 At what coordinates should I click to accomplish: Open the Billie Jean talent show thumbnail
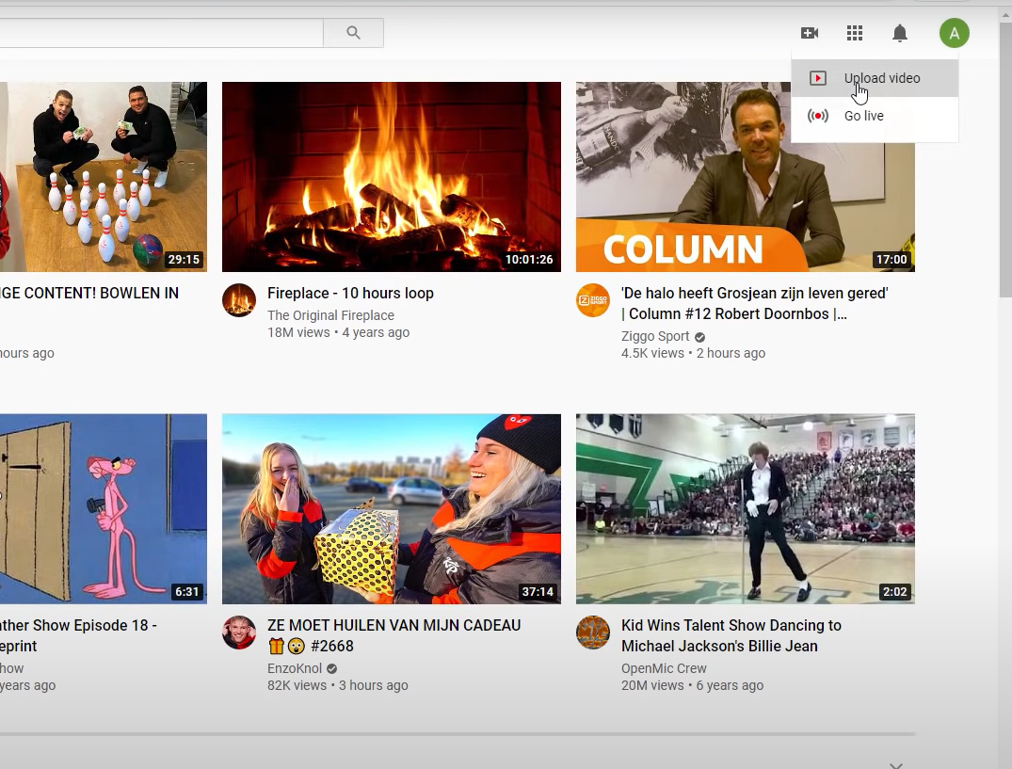(x=746, y=509)
